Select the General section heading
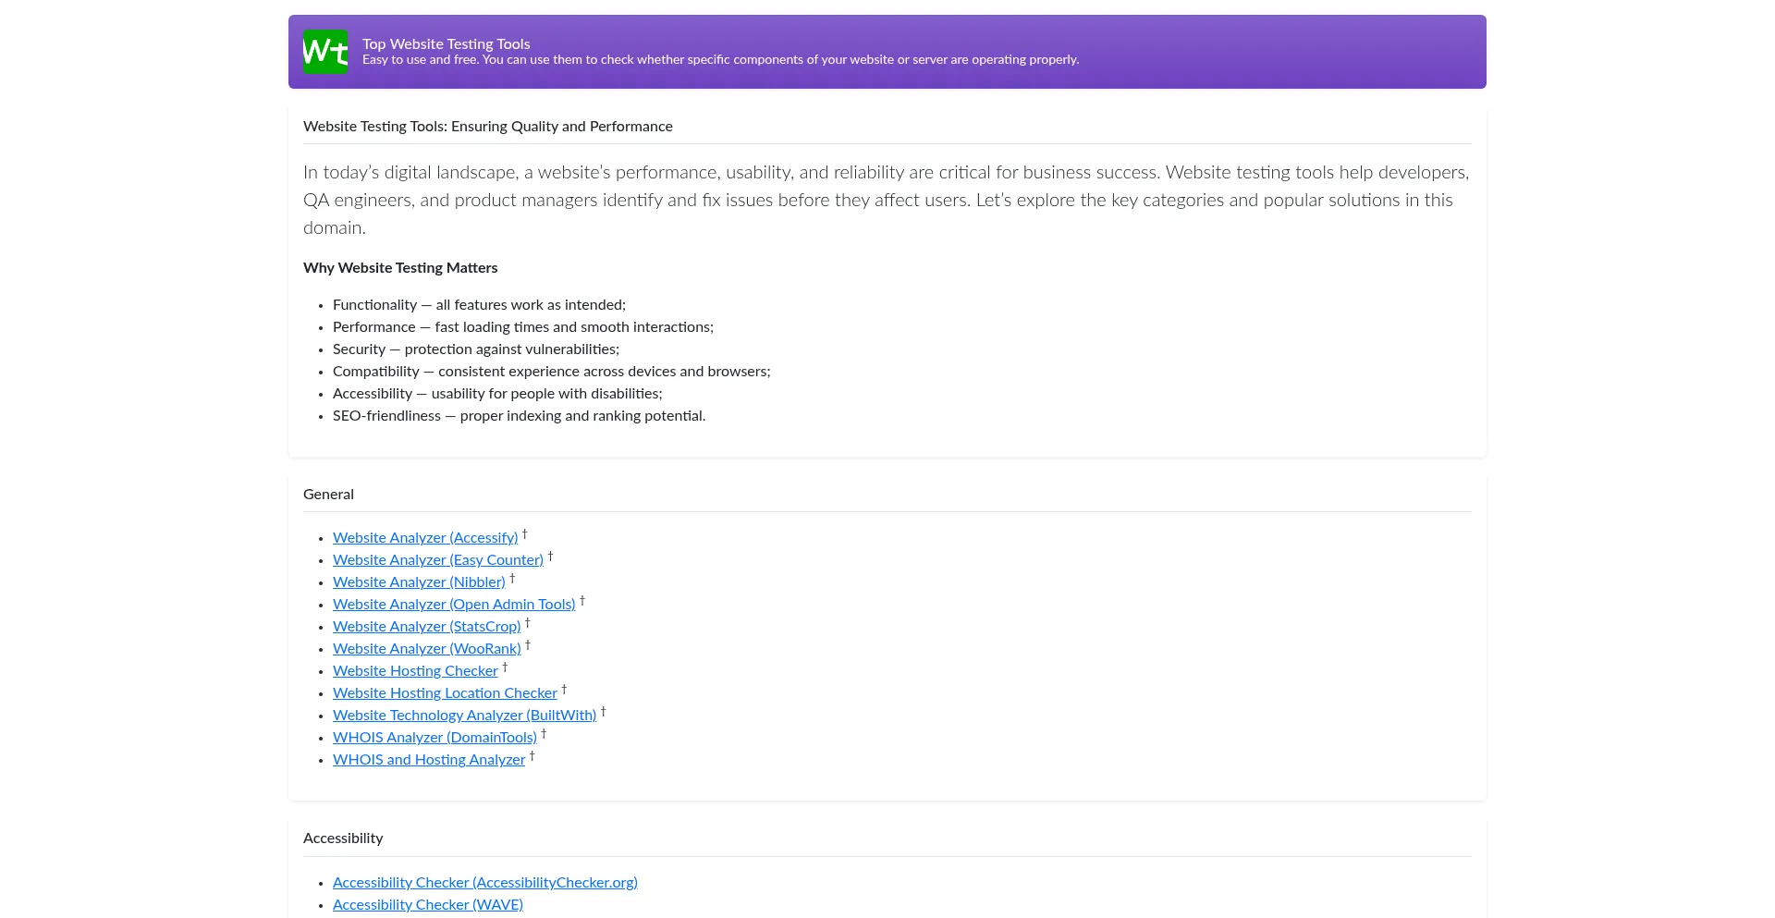This screenshot has width=1775, height=918. click(328, 495)
